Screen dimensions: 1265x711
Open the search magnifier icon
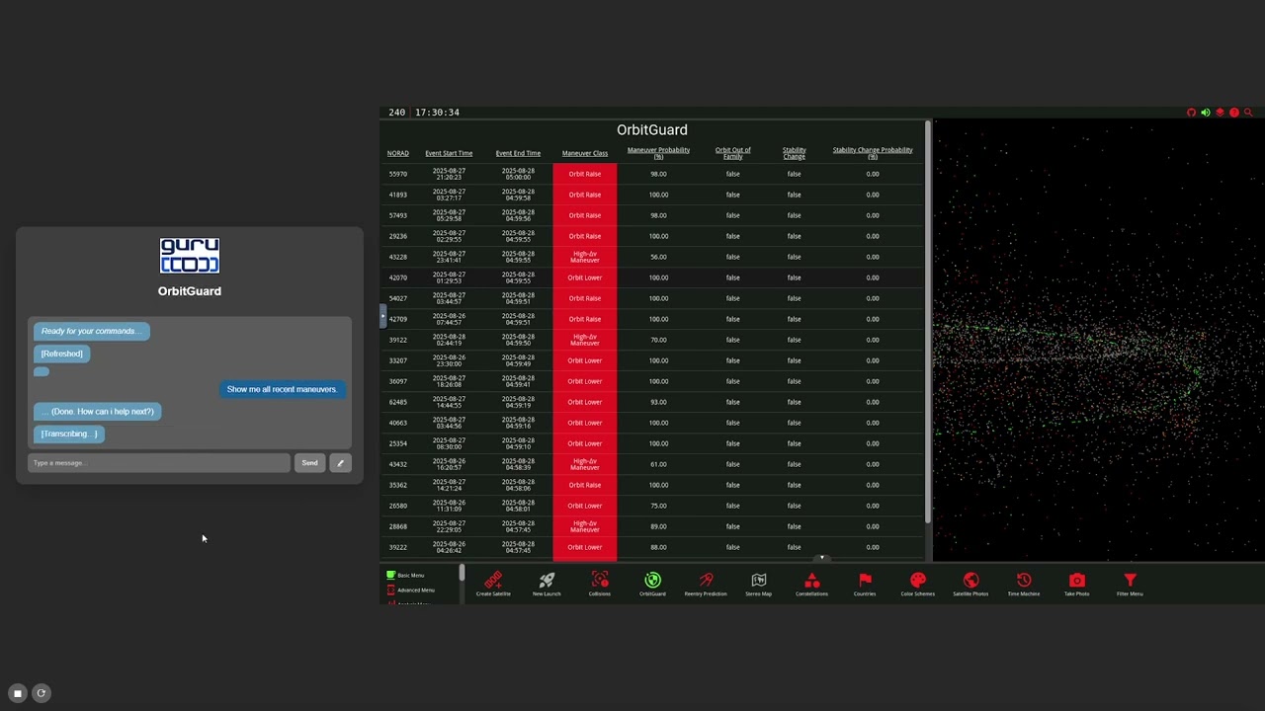pos(1248,113)
